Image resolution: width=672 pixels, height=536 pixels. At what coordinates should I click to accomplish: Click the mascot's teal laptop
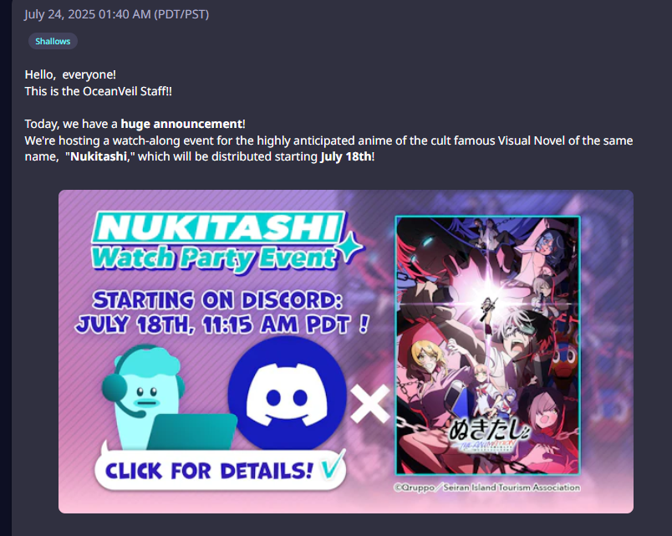click(x=192, y=431)
